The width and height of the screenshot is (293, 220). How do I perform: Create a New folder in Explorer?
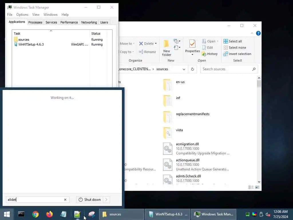167,48
